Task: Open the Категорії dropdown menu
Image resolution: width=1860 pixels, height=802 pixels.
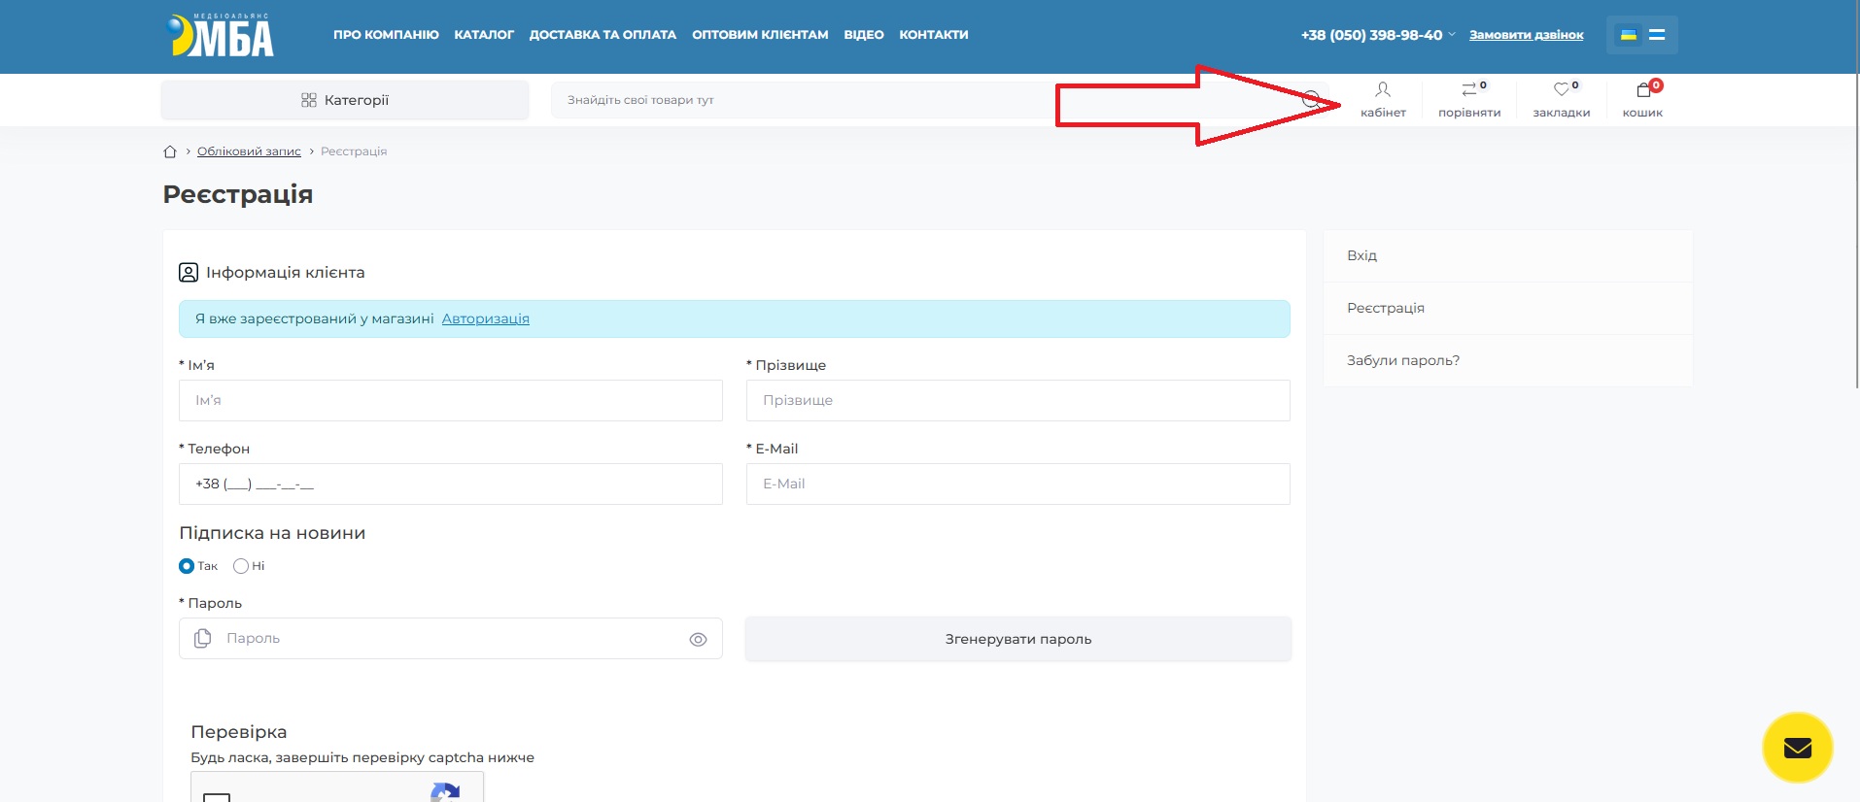Action: click(345, 100)
